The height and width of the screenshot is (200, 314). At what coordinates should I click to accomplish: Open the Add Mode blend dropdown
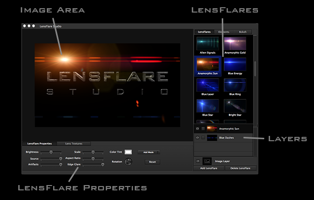click(x=149, y=152)
